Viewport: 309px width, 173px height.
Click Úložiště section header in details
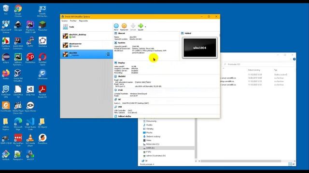(x=122, y=76)
